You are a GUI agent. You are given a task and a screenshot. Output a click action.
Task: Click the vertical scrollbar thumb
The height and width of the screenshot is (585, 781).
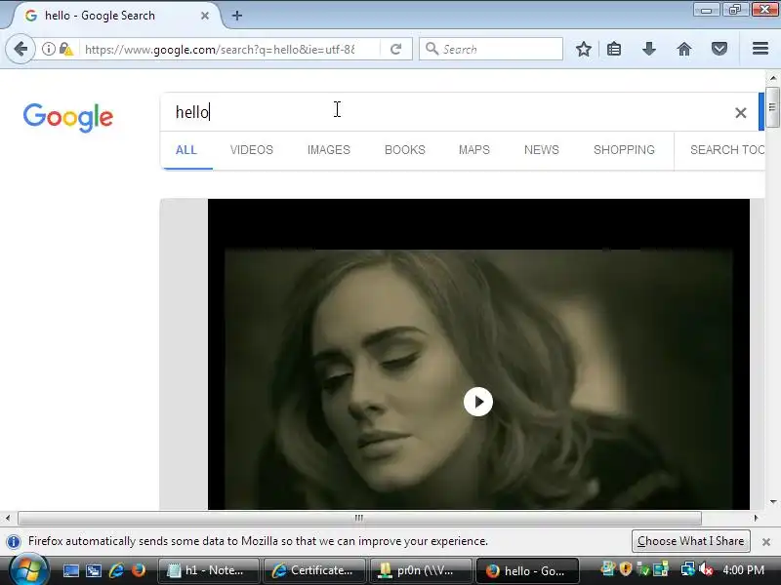772,107
